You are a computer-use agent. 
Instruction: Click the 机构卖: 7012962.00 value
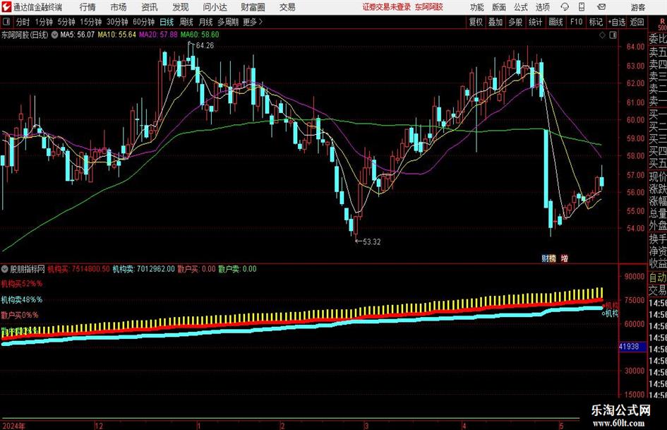[x=143, y=269]
